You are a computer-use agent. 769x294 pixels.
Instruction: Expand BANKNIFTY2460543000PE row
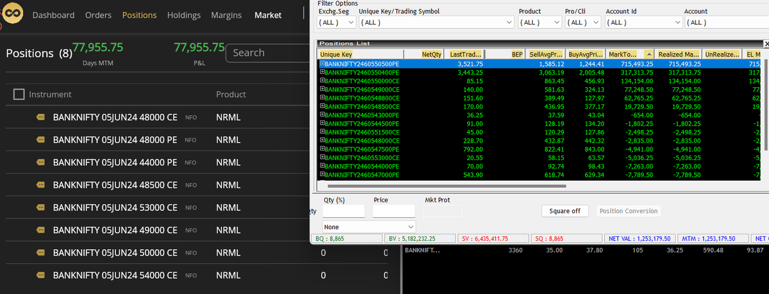(x=322, y=115)
